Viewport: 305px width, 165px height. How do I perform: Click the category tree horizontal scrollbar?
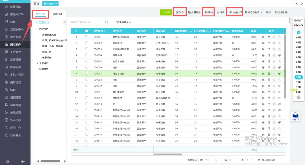pyautogui.click(x=50, y=161)
